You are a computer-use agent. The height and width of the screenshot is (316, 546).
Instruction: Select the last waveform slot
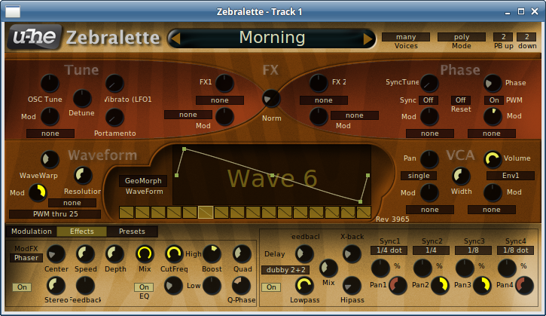(x=364, y=213)
